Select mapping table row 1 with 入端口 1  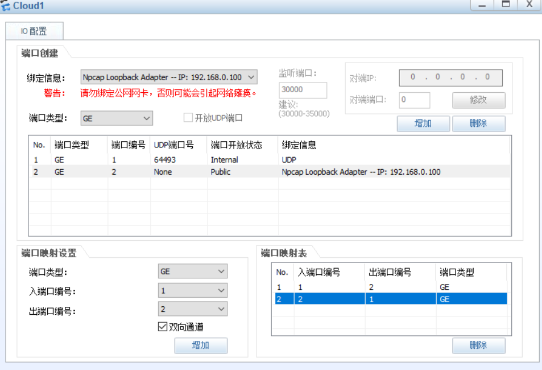point(391,287)
